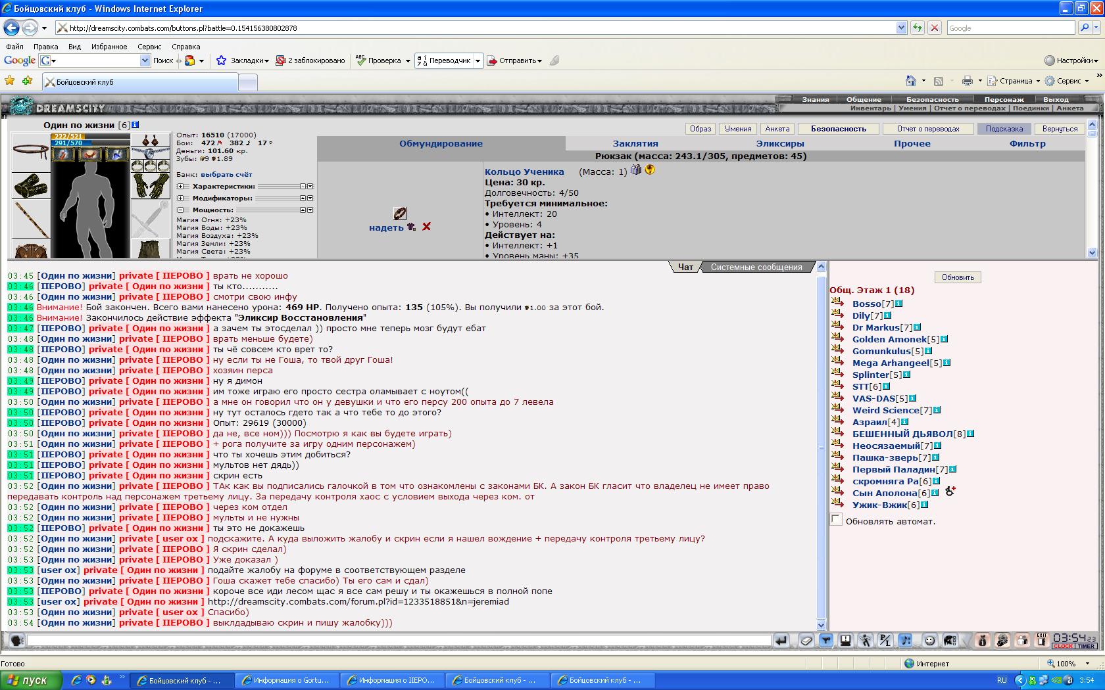Image resolution: width=1105 pixels, height=690 pixels.
Task: Click the equipped belt item slot
Action: pos(30,151)
